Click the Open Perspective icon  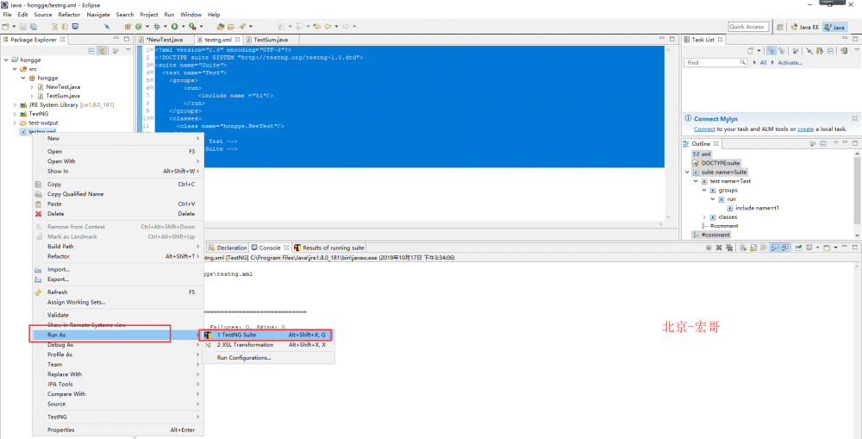[779, 27]
